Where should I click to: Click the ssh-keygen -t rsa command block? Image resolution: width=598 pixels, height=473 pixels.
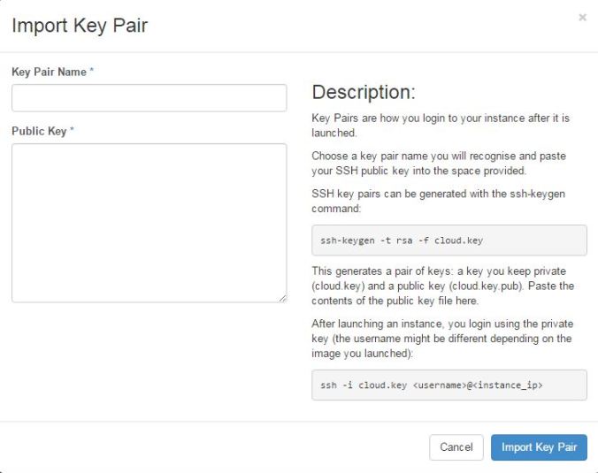click(x=448, y=240)
